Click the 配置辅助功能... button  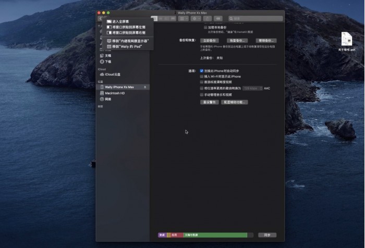pyautogui.click(x=235, y=102)
